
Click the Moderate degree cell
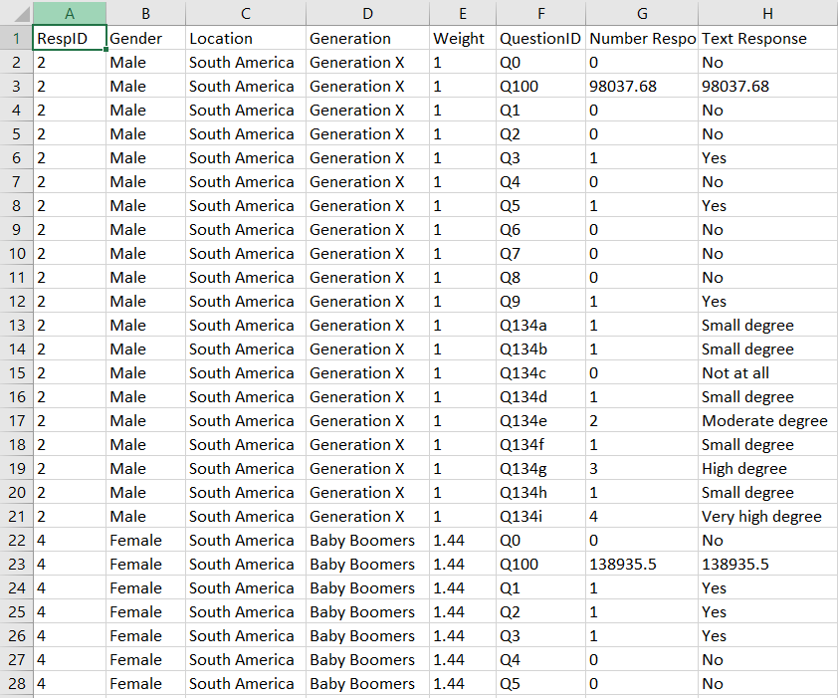[767, 421]
